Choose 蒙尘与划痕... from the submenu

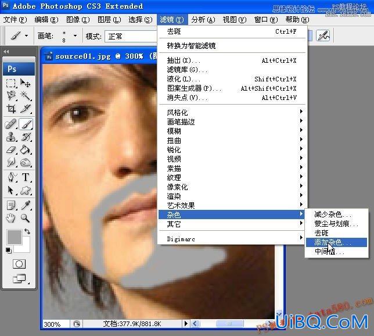(x=337, y=224)
